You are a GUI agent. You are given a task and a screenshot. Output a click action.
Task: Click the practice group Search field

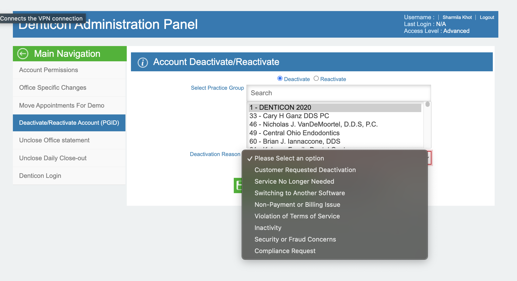pyautogui.click(x=338, y=93)
